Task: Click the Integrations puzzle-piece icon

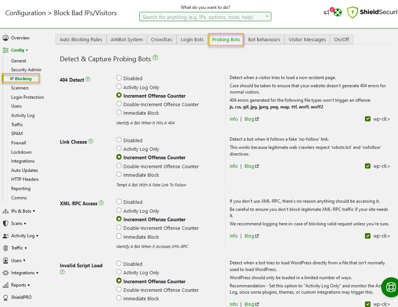Action: [5, 272]
